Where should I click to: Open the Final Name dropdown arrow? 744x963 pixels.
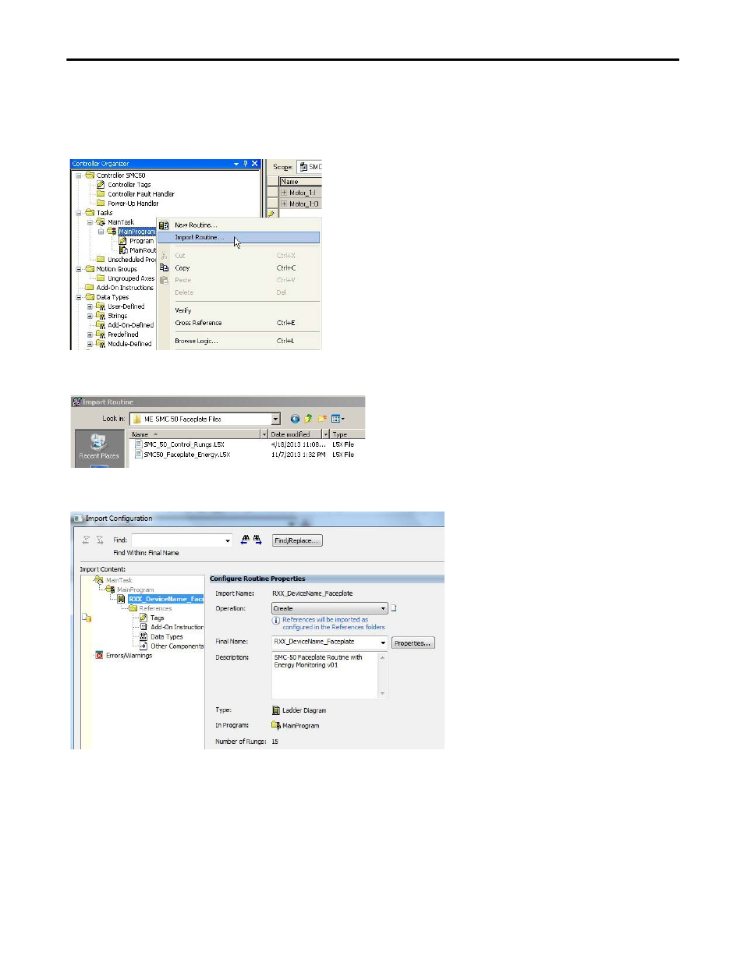383,643
